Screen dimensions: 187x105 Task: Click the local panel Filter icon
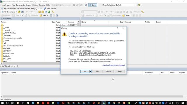pyautogui.click(x=22, y=12)
